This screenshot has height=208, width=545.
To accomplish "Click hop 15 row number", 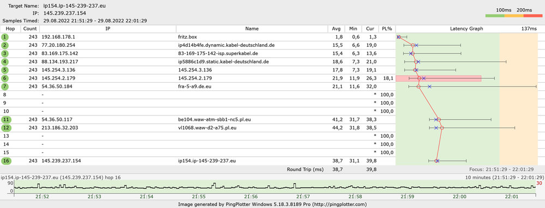I will pos(6,152).
